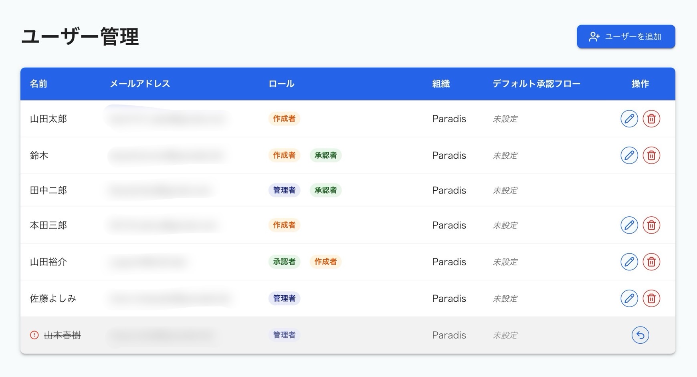697x377 pixels.
Task: Delete user 山田太郎 with trash icon
Action: [x=651, y=119]
